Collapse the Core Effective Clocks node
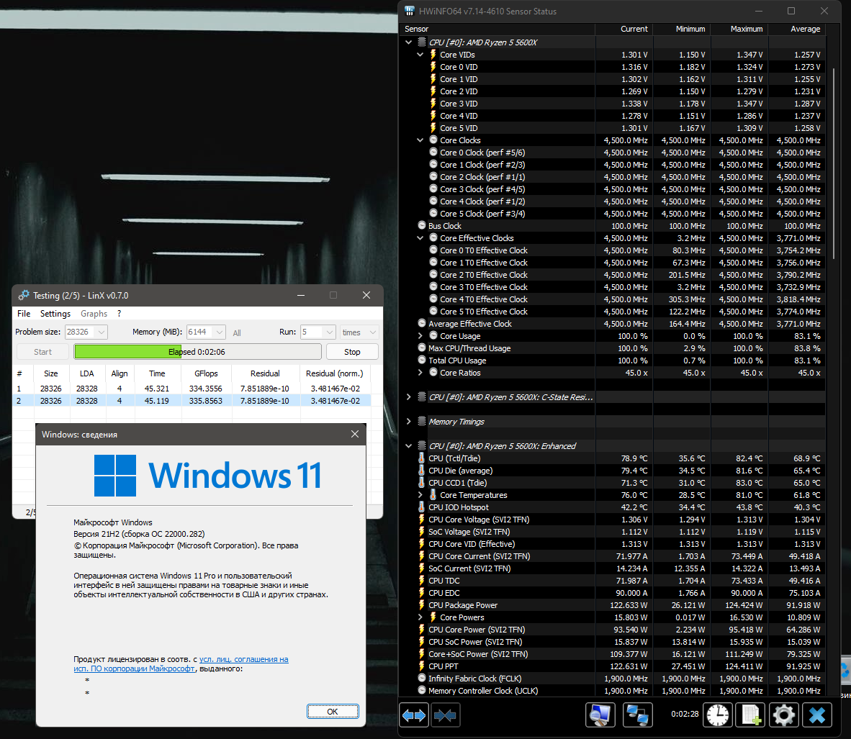The width and height of the screenshot is (851, 739). (420, 238)
